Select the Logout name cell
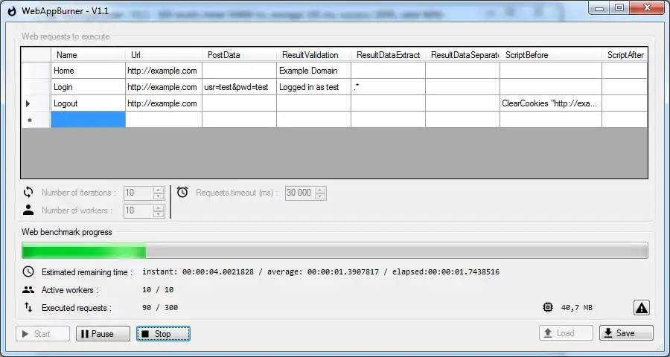Screen dimensions: 670x357 point(88,103)
